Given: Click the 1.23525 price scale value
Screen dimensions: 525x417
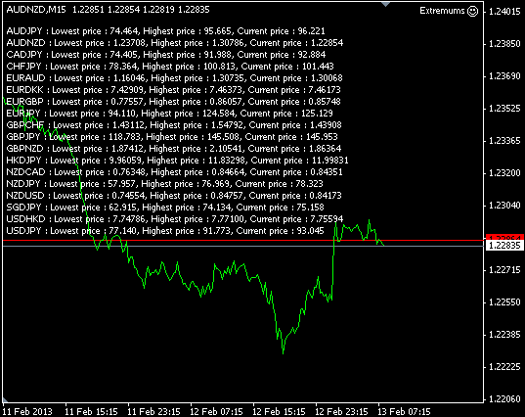Looking at the screenshot, I should tap(504, 109).
